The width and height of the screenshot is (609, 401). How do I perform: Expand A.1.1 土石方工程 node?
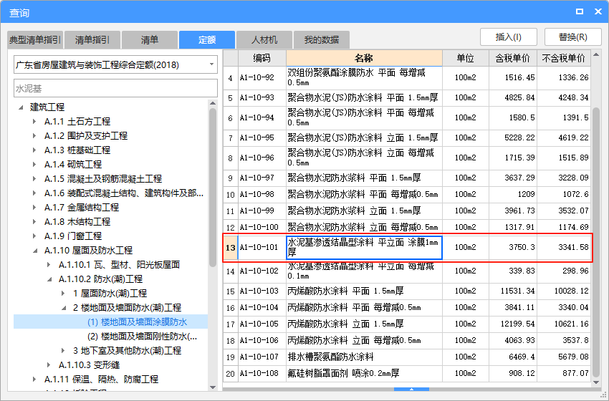(34, 122)
